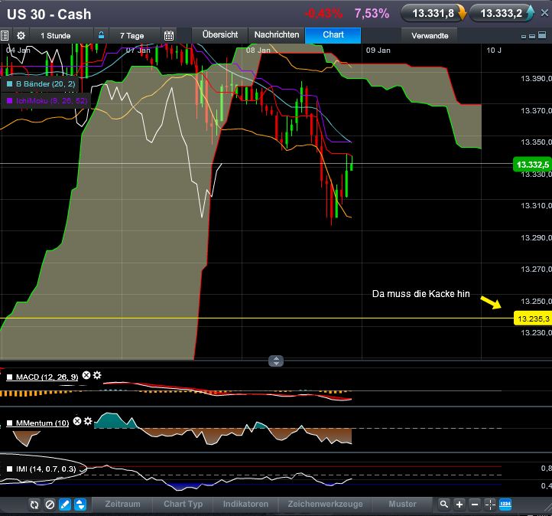552x516 pixels.
Task: Expand the Indikatoren menu
Action: (245, 505)
